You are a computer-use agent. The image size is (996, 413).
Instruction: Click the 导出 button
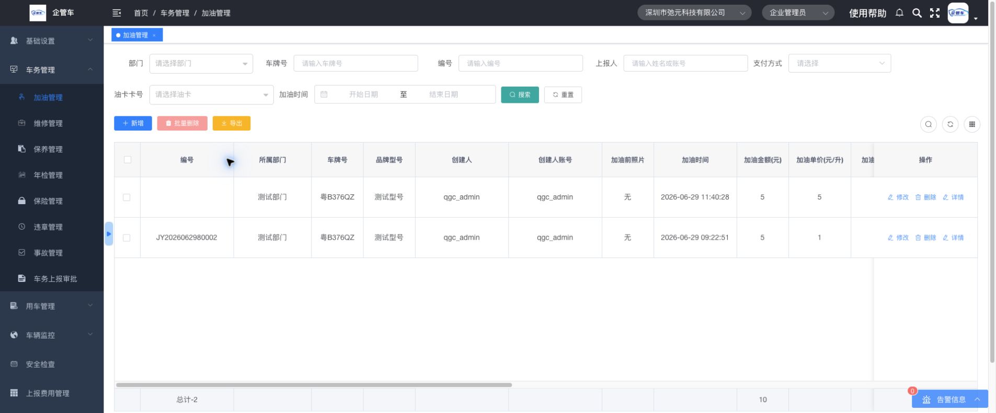[x=232, y=123]
